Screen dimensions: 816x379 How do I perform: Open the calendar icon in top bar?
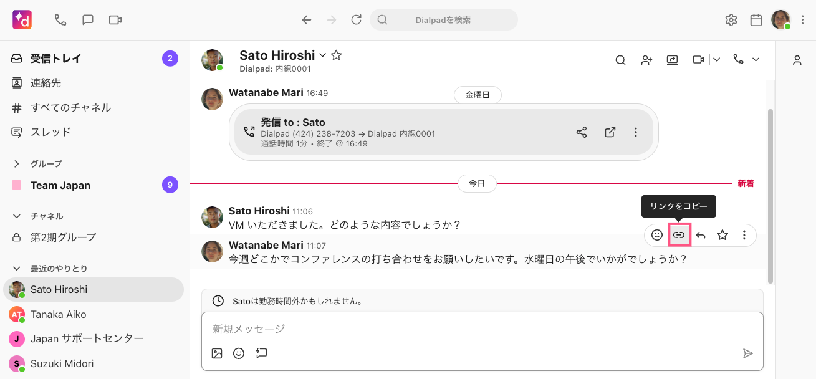click(756, 20)
